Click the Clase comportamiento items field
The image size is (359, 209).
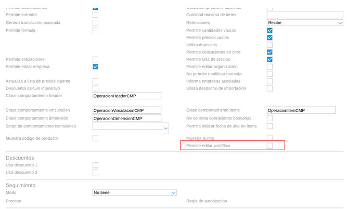tap(301, 110)
